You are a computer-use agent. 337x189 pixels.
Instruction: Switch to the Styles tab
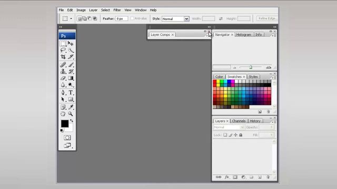(x=253, y=77)
